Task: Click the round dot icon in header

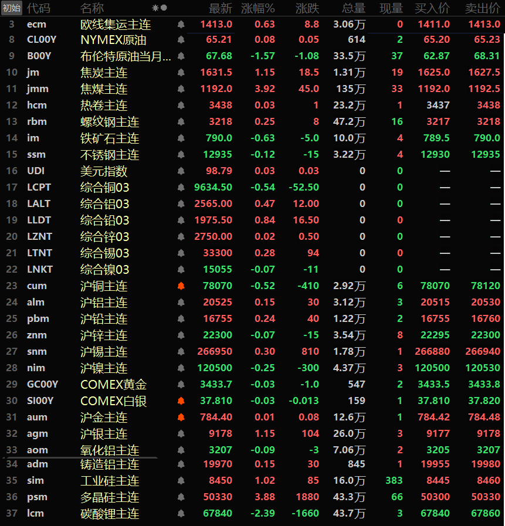Action: (164, 8)
